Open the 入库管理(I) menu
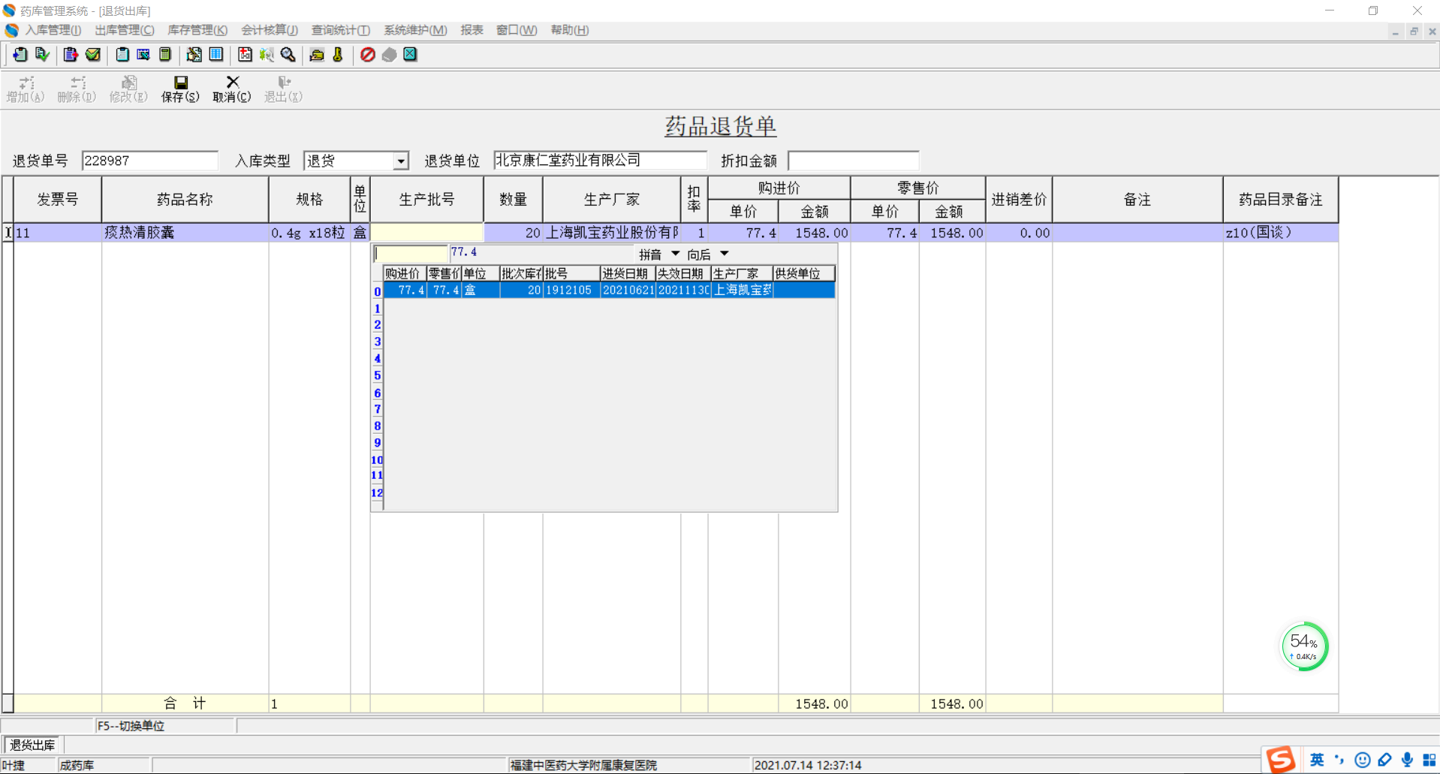The height and width of the screenshot is (774, 1440). click(x=53, y=30)
